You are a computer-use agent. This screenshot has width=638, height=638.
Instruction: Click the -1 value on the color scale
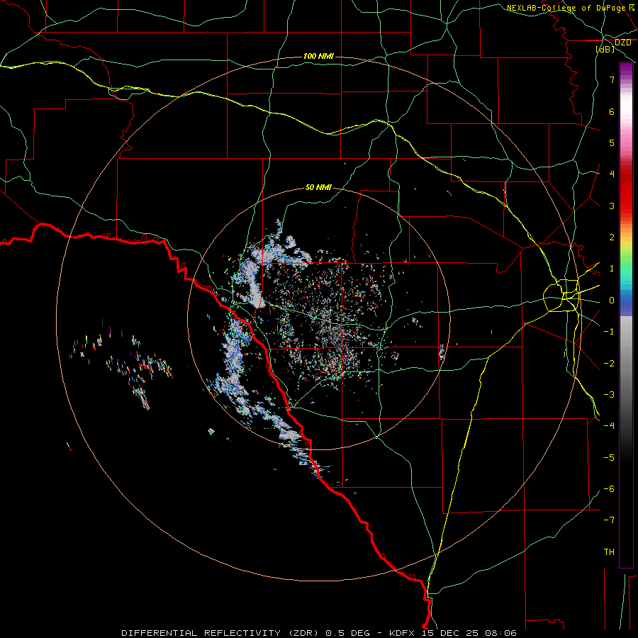[609, 332]
